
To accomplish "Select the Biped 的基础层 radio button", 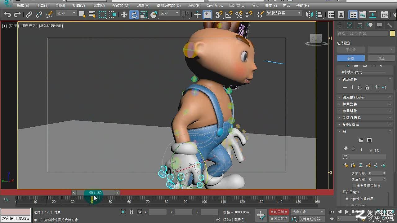I will click(x=347, y=199).
